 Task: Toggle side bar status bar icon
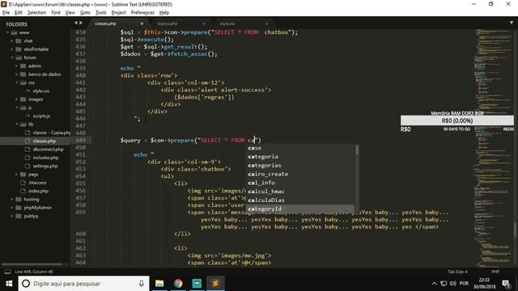click(x=7, y=272)
